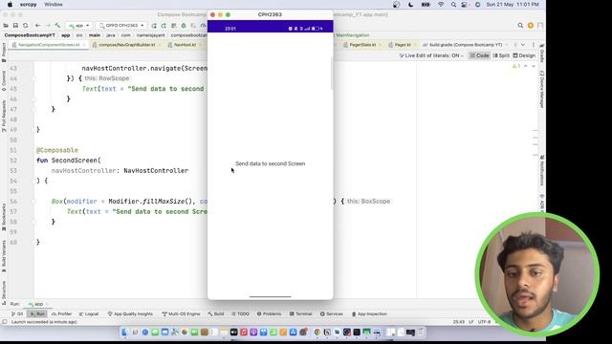The image size is (612, 344).
Task: Click 'Send data to second Screen' on phone
Action: (x=270, y=163)
